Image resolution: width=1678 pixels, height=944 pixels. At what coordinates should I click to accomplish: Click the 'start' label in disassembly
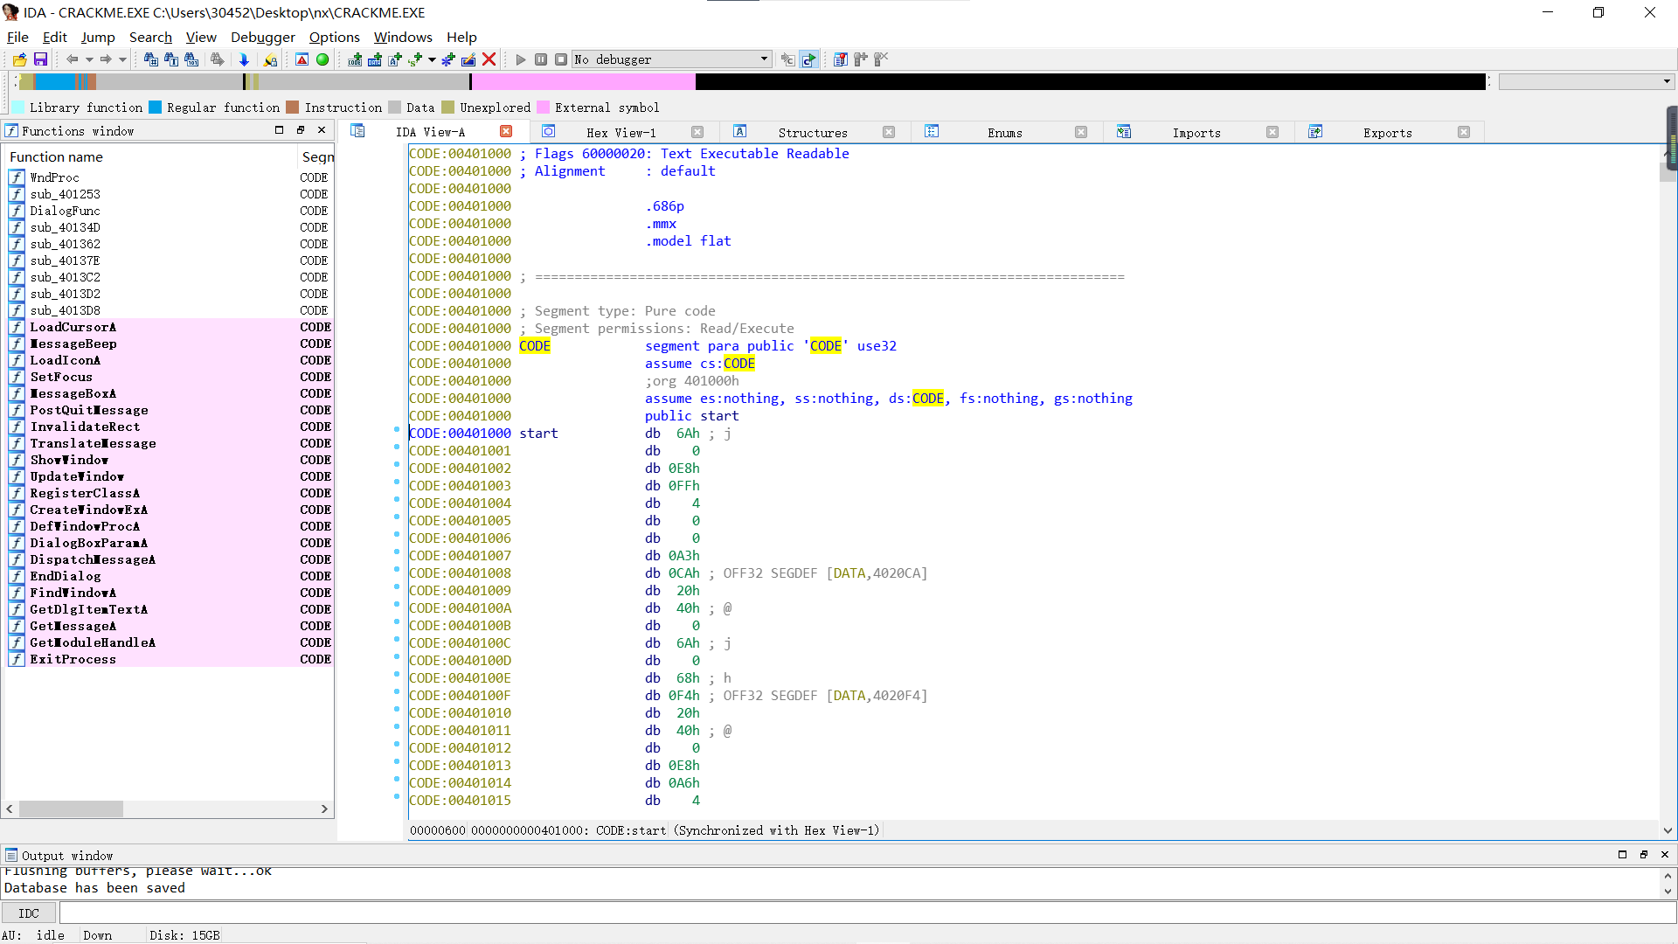point(538,434)
